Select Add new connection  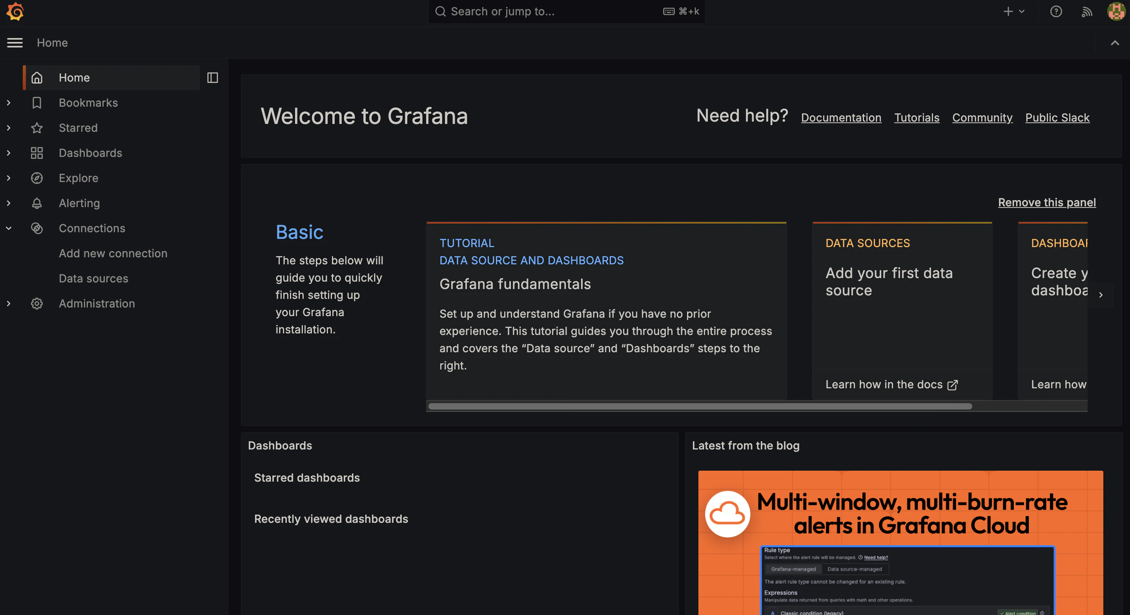point(113,253)
